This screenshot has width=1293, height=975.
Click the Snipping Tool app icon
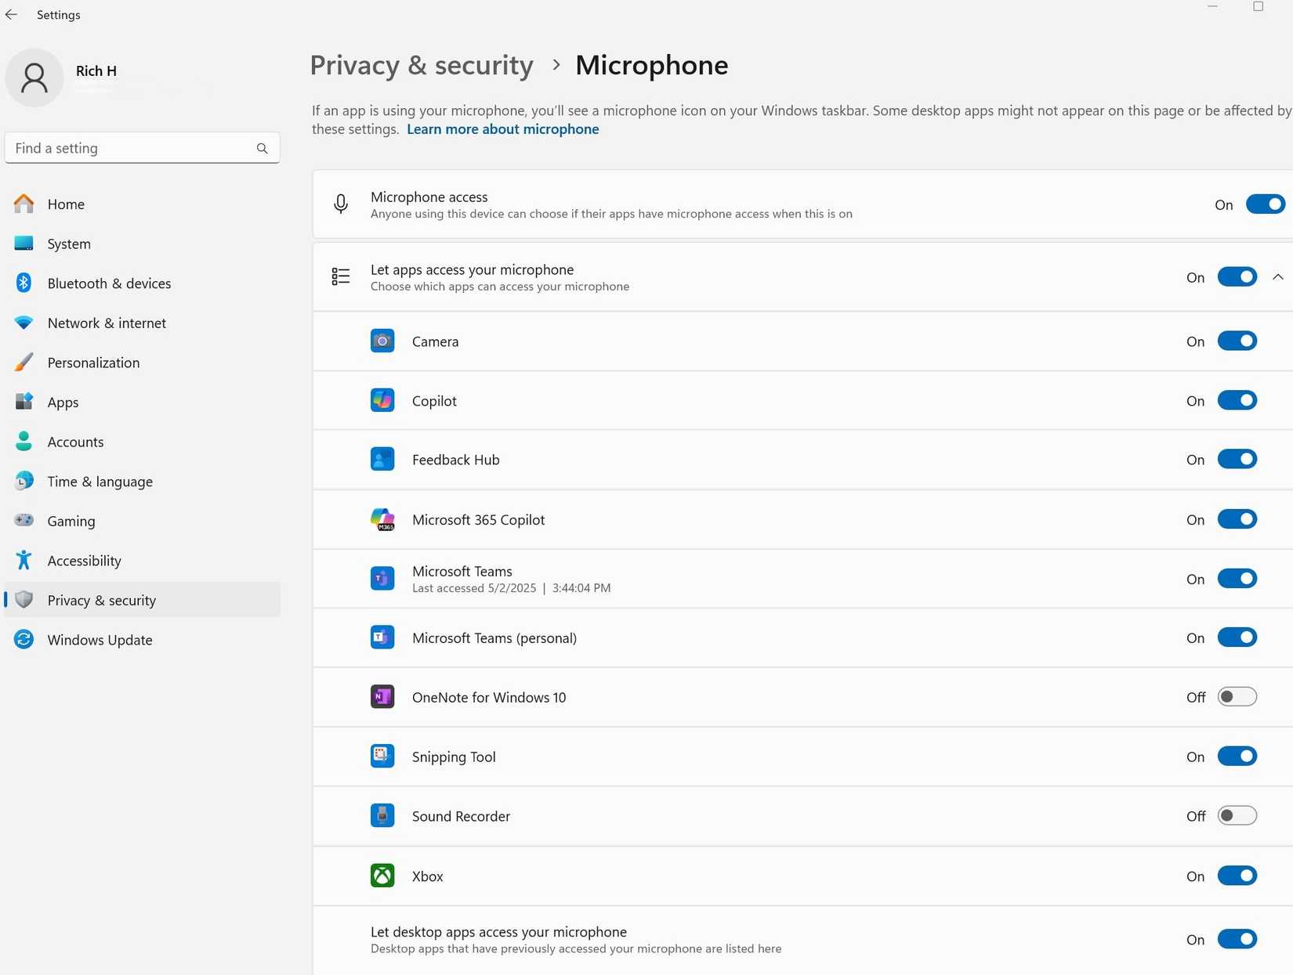click(382, 756)
